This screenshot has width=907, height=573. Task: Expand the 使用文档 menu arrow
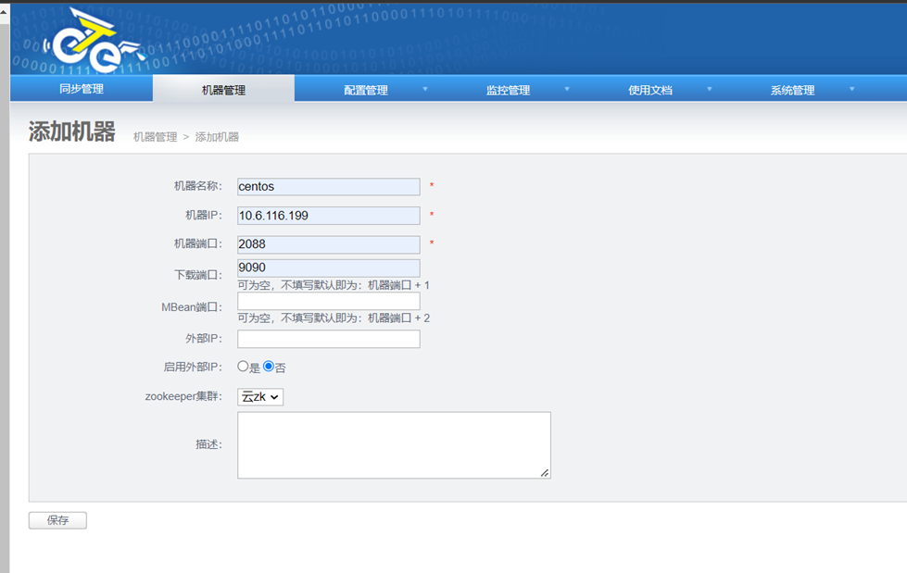(x=710, y=90)
